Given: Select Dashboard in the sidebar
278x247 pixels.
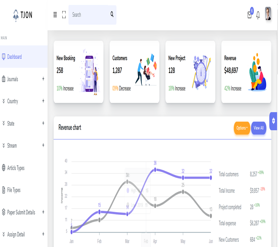Looking at the screenshot, I should pos(15,57).
